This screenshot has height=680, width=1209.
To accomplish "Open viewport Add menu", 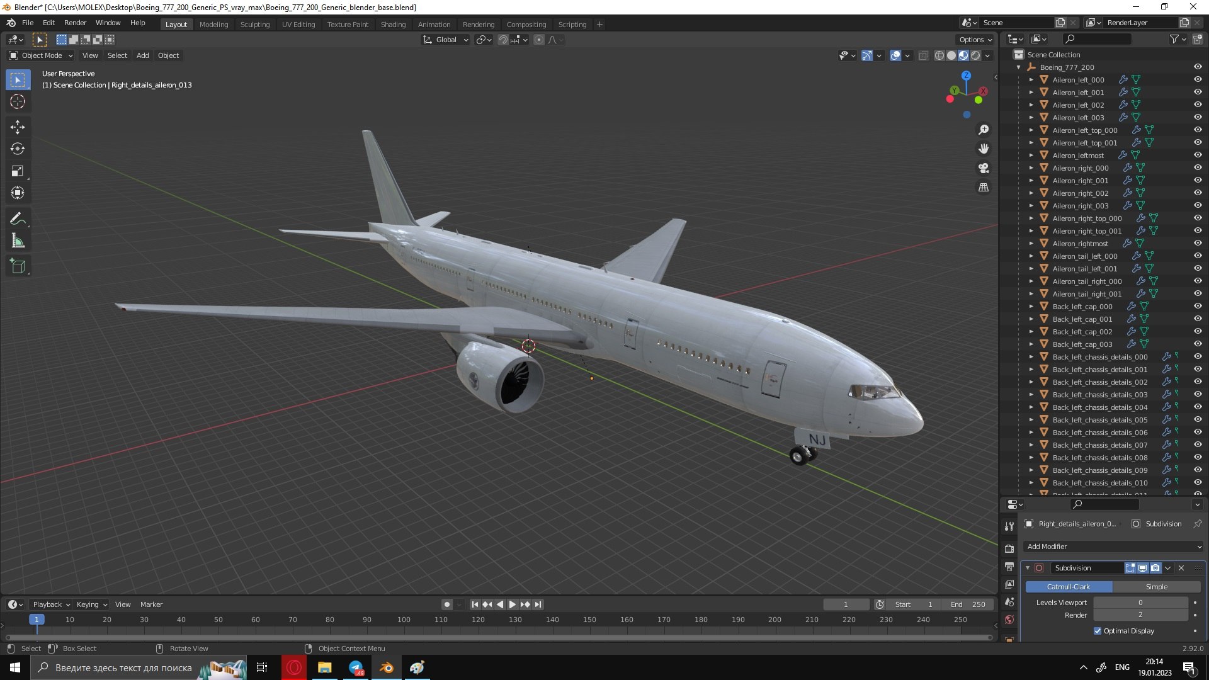I will [143, 55].
